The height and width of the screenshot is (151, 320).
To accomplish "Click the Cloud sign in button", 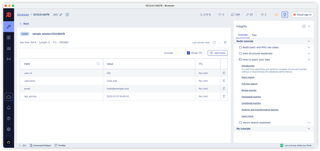I will 302,15.
